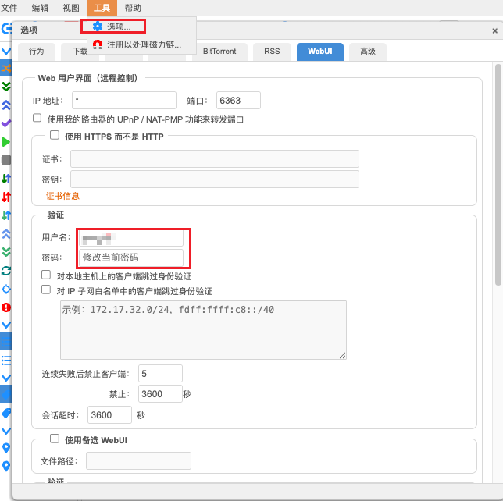Click the green double-down Downloading filter icon
The image size is (503, 501).
point(6,86)
